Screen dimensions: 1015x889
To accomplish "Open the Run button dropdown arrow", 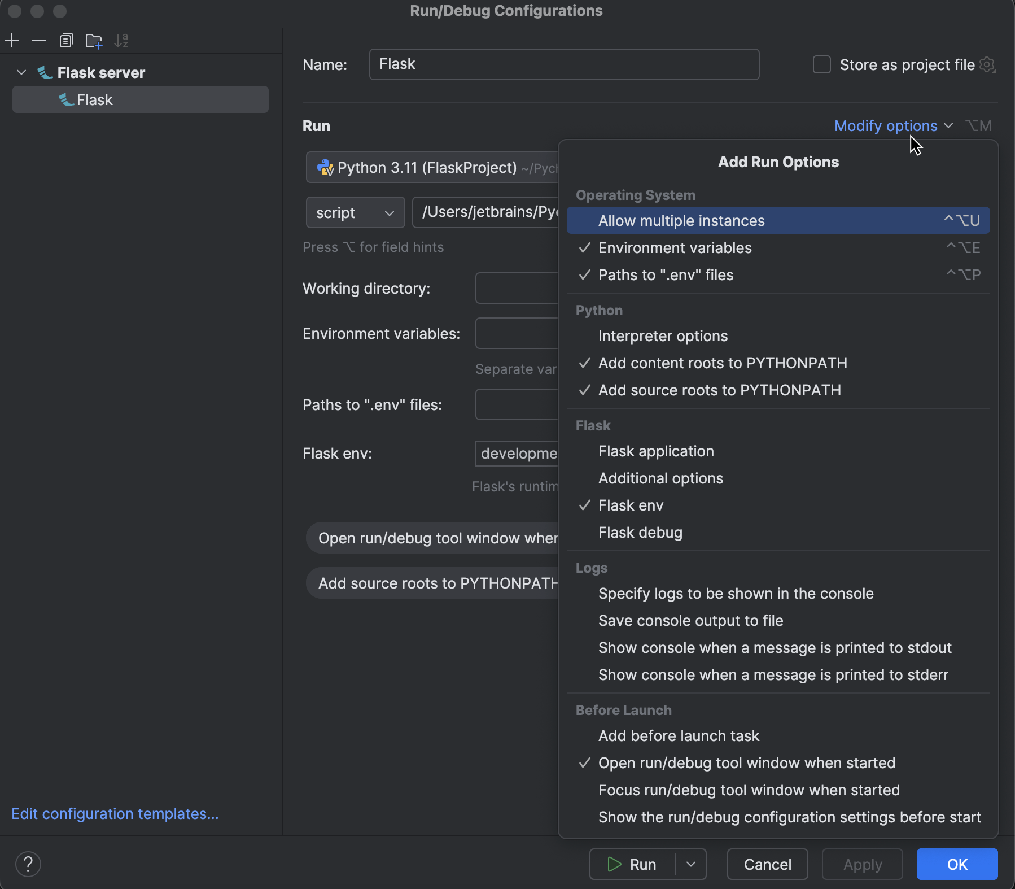I will click(690, 864).
